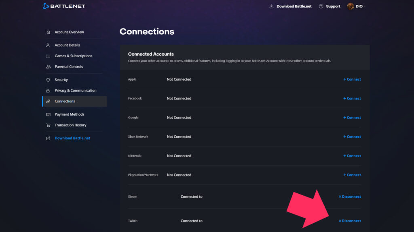Click the Account Overview home icon
This screenshot has height=232, width=414.
tap(48, 32)
